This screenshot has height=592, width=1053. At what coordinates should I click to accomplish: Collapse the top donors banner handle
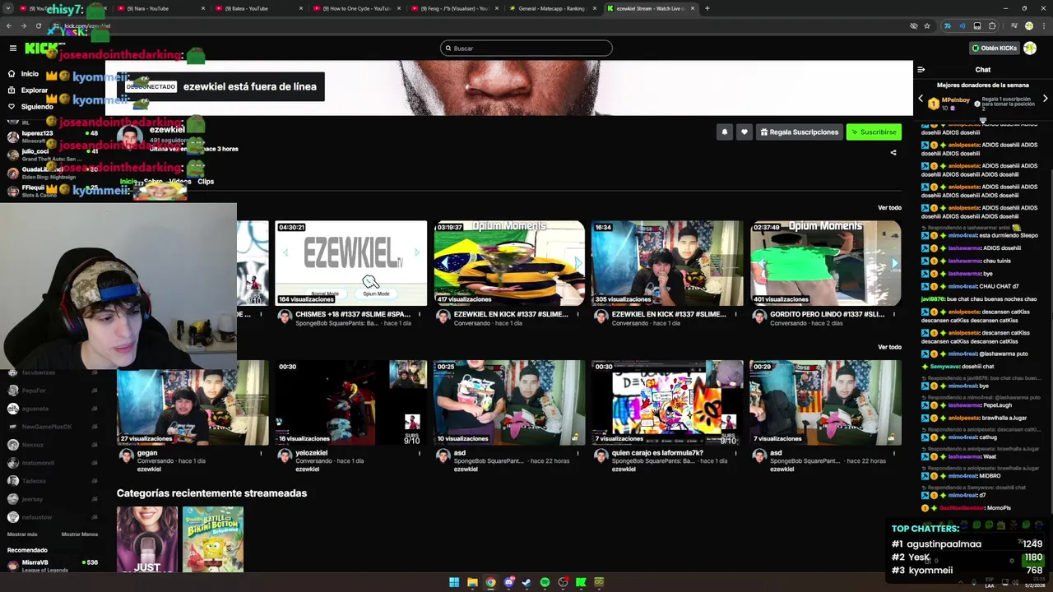(x=982, y=120)
